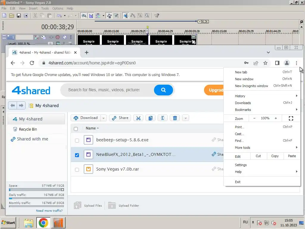Screen dimensions: 305x229
Task: Open Downloads from the Chrome menu
Action: click(x=262, y=103)
